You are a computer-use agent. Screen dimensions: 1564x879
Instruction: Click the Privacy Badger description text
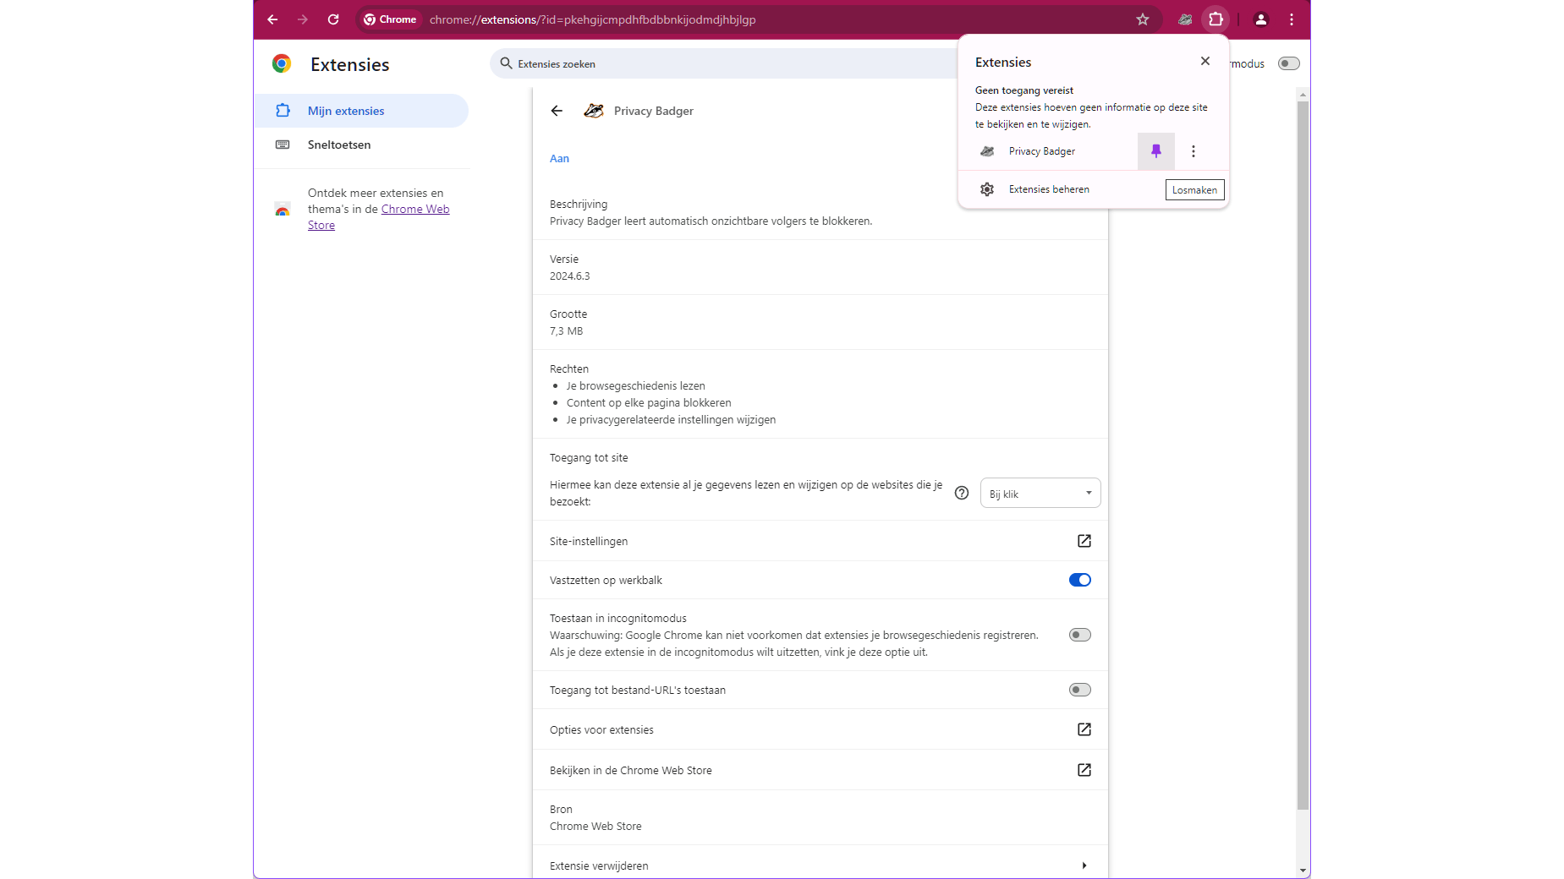coord(711,221)
